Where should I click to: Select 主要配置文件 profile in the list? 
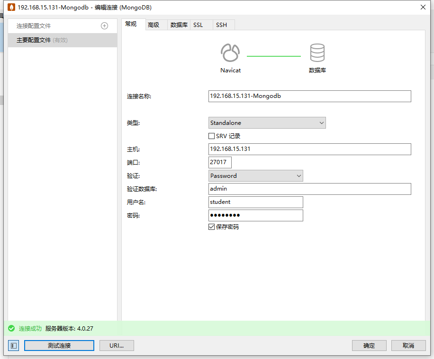click(63, 40)
